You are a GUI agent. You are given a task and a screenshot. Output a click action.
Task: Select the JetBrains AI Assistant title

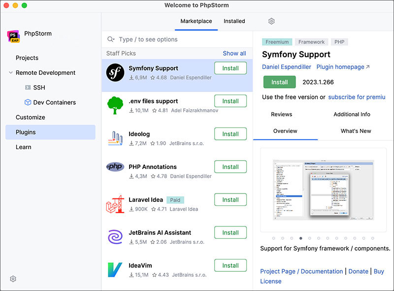coord(160,233)
